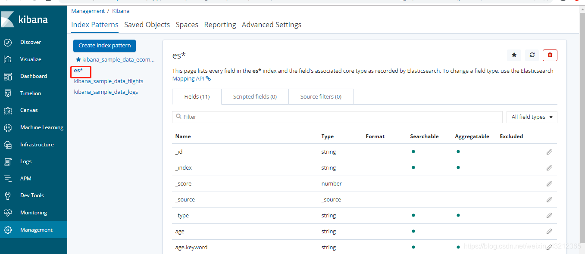
Task: Switch to Index Patterns tab
Action: [95, 25]
